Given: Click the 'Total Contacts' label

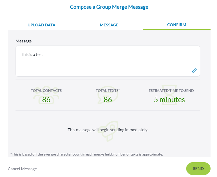Looking at the screenshot, I should coord(46,91).
